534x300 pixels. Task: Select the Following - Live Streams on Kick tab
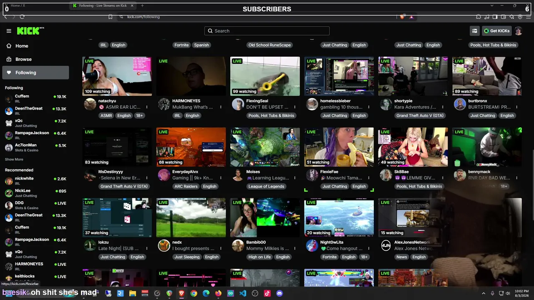pyautogui.click(x=103, y=5)
